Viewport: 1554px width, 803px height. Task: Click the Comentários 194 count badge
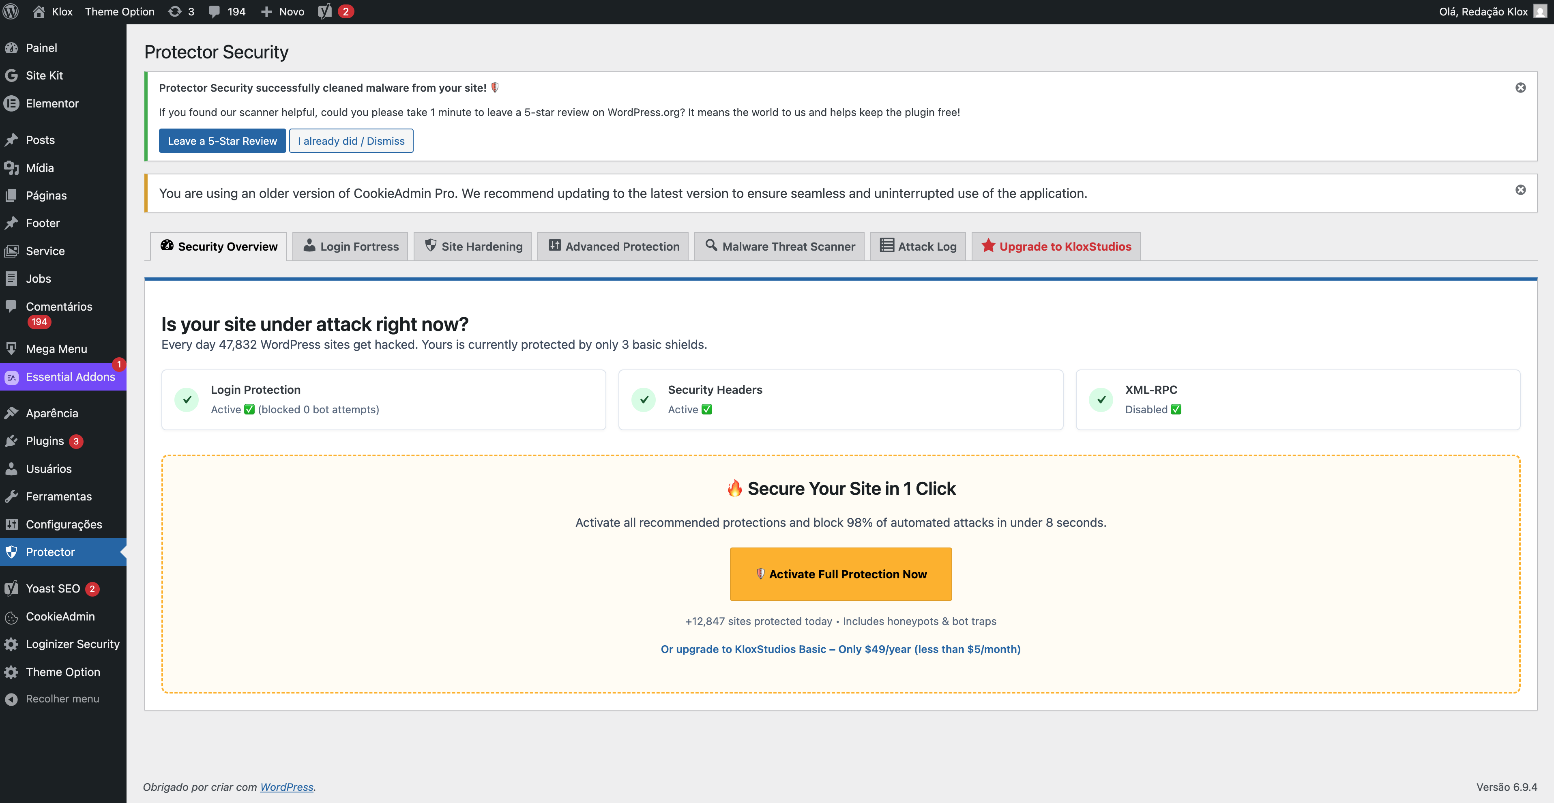pyautogui.click(x=39, y=322)
